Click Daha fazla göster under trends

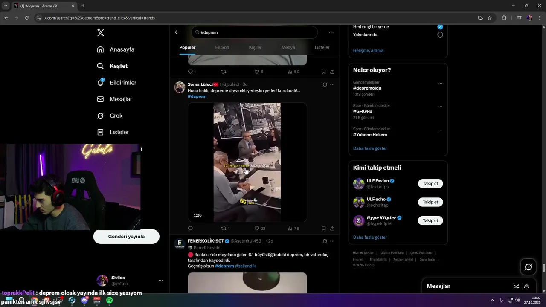[x=370, y=148]
